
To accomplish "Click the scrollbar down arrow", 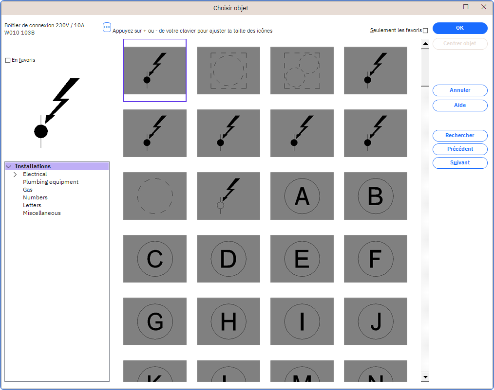I will 425,377.
